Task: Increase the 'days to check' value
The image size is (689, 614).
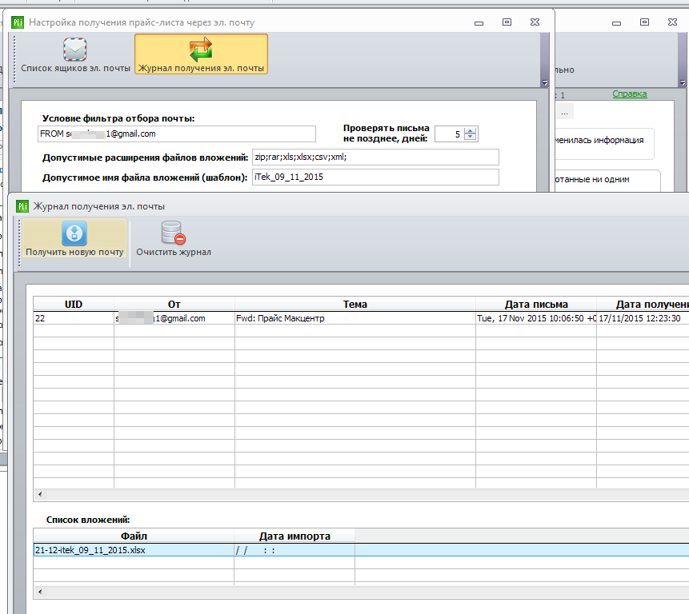Action: (x=471, y=131)
